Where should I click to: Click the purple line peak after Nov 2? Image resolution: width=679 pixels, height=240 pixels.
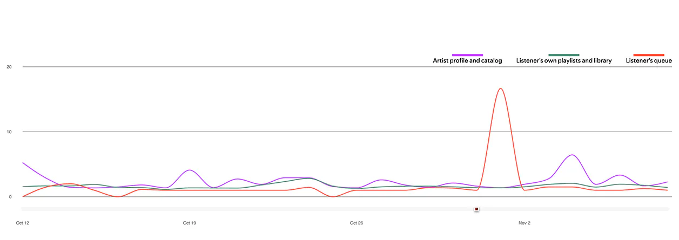[572, 155]
